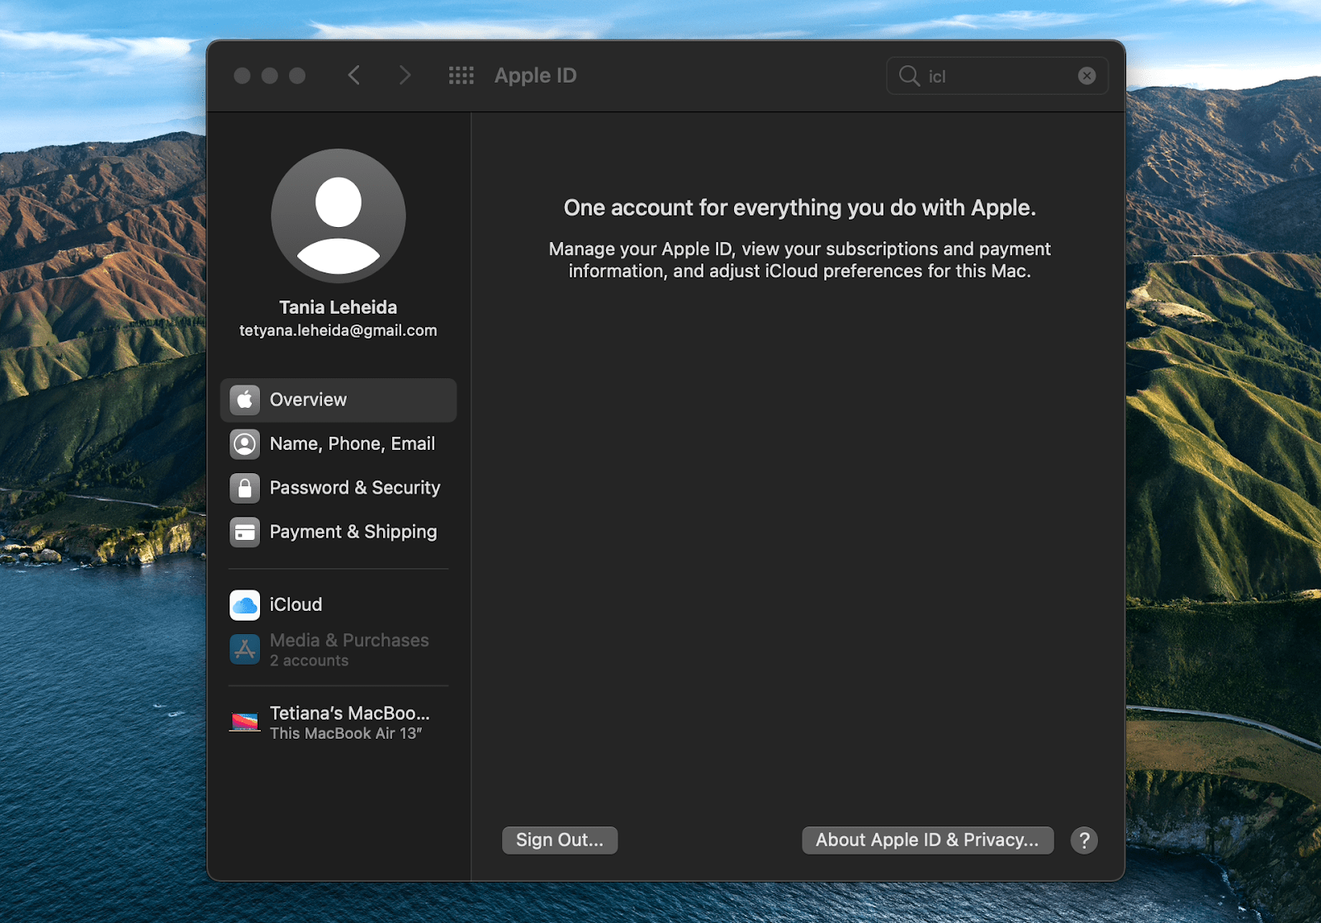Viewport: 1321px width, 923px height.
Task: Click the lock icon for Password & Security
Action: click(244, 488)
